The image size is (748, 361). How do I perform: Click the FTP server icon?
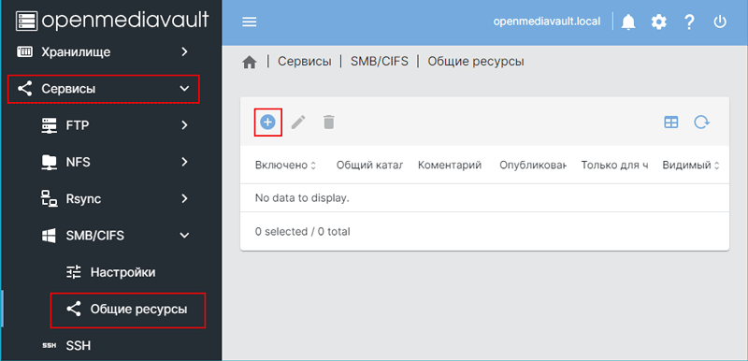point(50,125)
